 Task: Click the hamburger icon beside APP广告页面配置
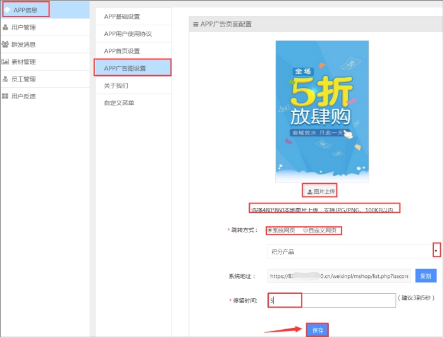[x=195, y=25]
